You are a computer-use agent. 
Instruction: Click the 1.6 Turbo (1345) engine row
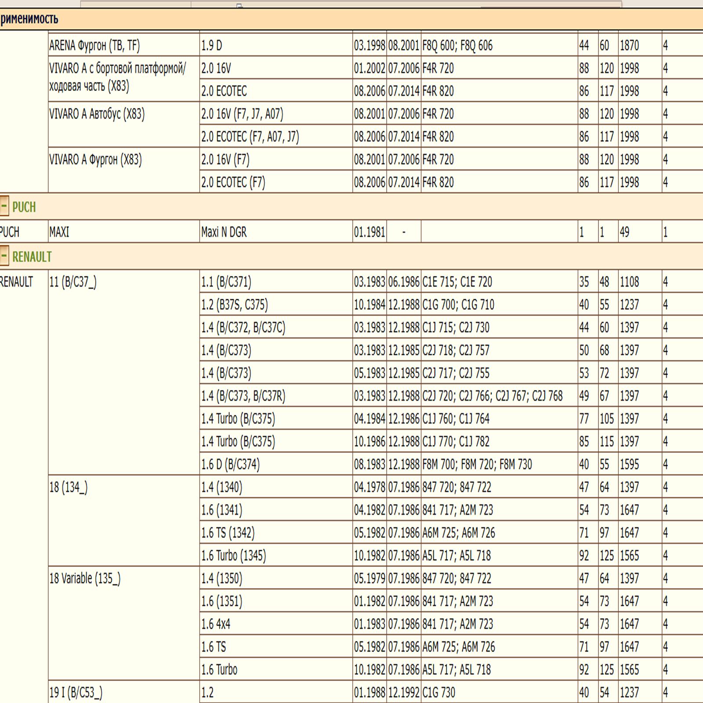[233, 556]
